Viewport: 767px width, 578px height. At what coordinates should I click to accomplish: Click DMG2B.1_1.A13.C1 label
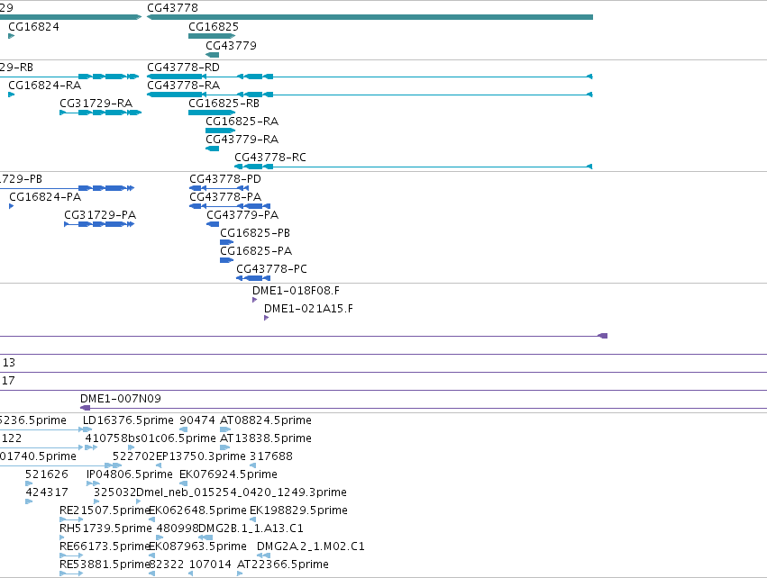click(x=251, y=528)
